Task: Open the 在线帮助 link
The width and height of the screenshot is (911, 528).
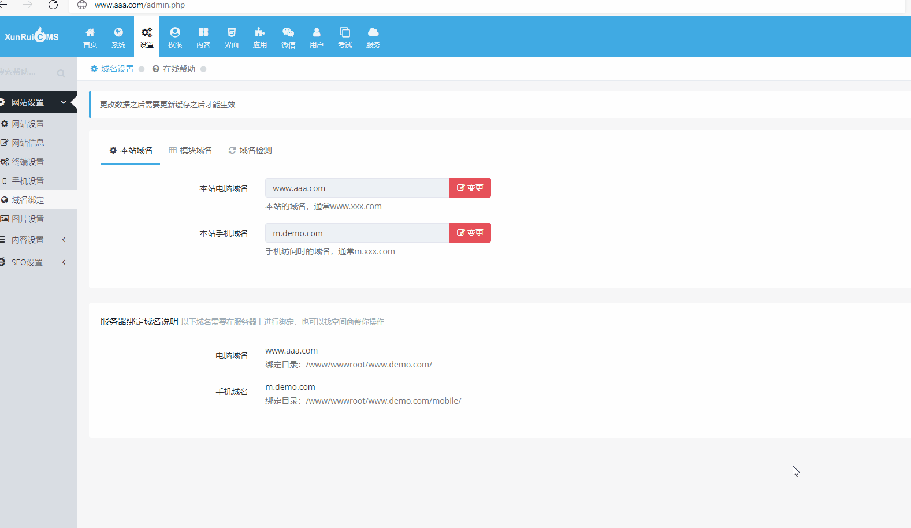Action: pos(179,69)
